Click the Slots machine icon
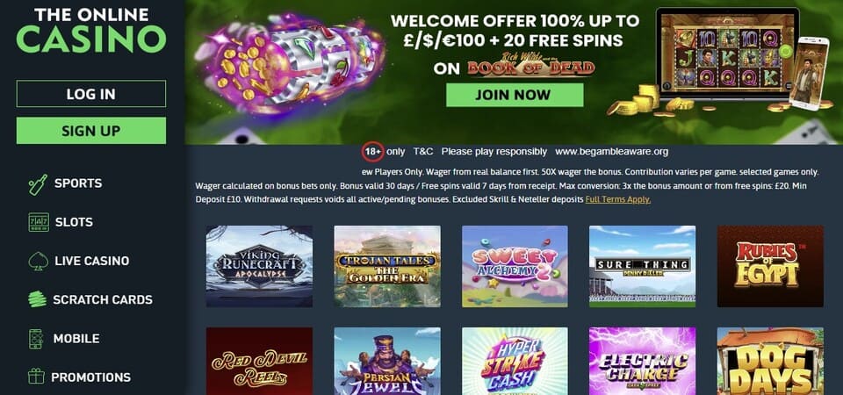This screenshot has width=843, height=395. 39,222
